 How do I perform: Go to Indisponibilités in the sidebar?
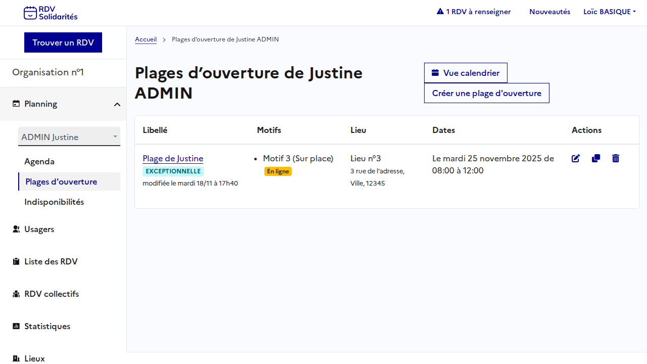54,202
